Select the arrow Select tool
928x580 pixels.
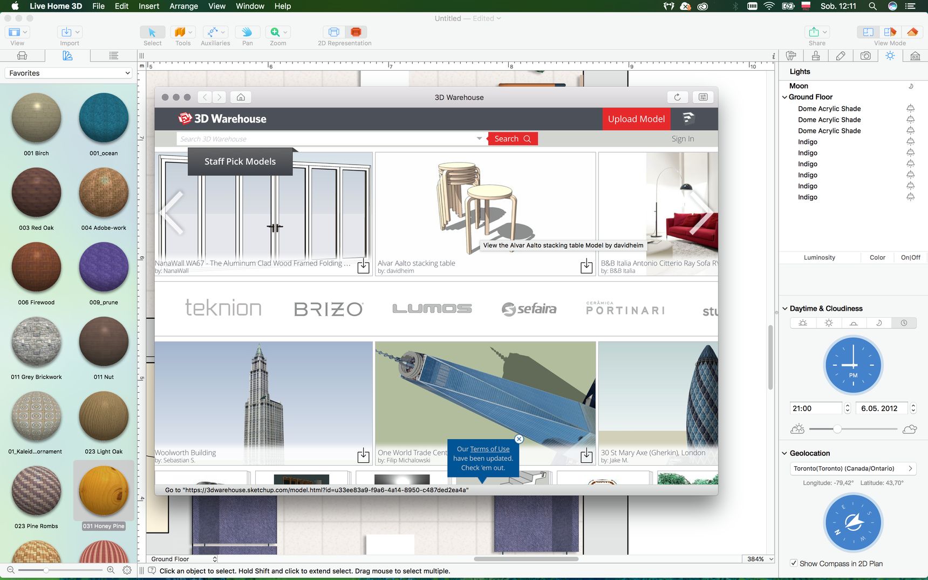(x=152, y=32)
